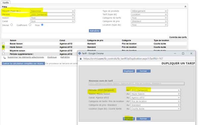Click the Haute Saison row name
Screen dimensions: 199x125
click(x=16, y=47)
